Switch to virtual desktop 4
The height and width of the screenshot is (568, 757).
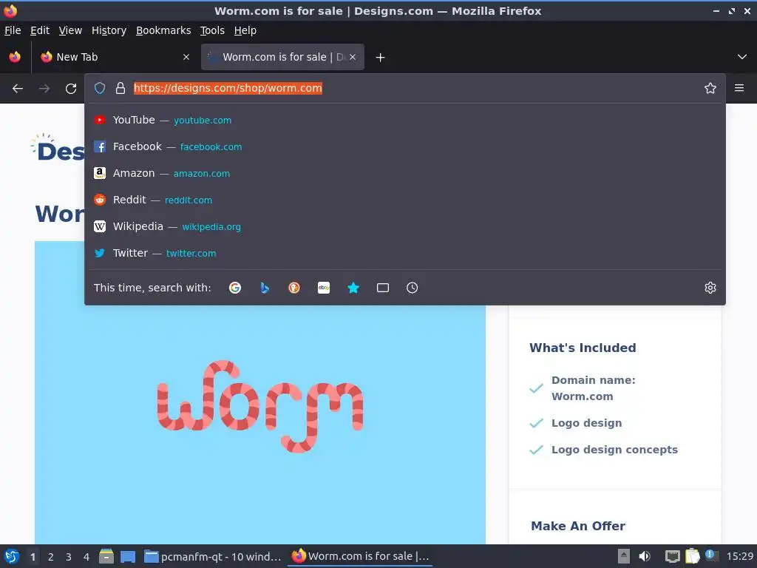tap(86, 557)
